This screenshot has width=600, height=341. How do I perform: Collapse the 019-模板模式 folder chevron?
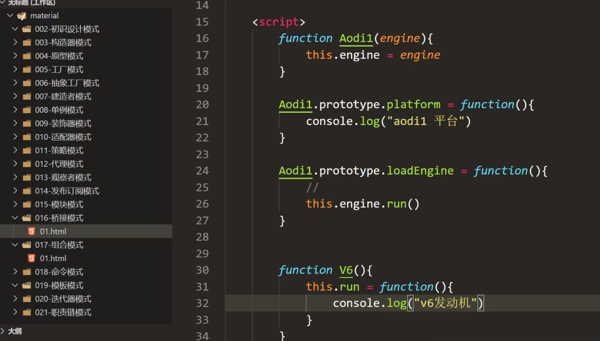point(15,285)
